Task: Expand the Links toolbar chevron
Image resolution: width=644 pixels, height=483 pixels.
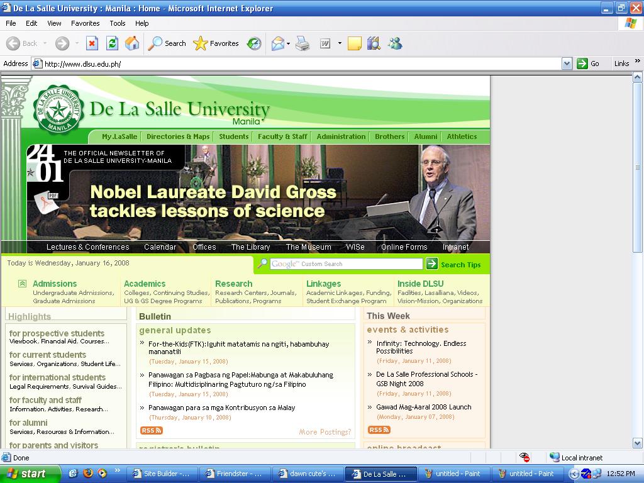Action: (x=638, y=61)
